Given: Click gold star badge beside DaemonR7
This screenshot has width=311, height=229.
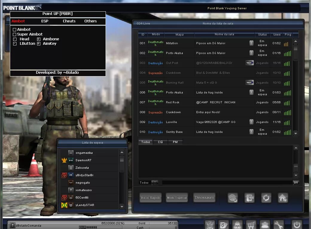Looking at the screenshot, I should (x=64, y=160).
